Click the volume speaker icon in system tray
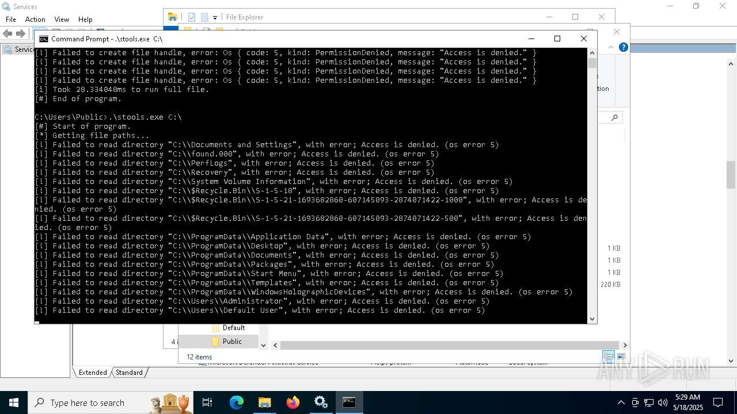Screen dimensions: 737x414 (663, 402)
